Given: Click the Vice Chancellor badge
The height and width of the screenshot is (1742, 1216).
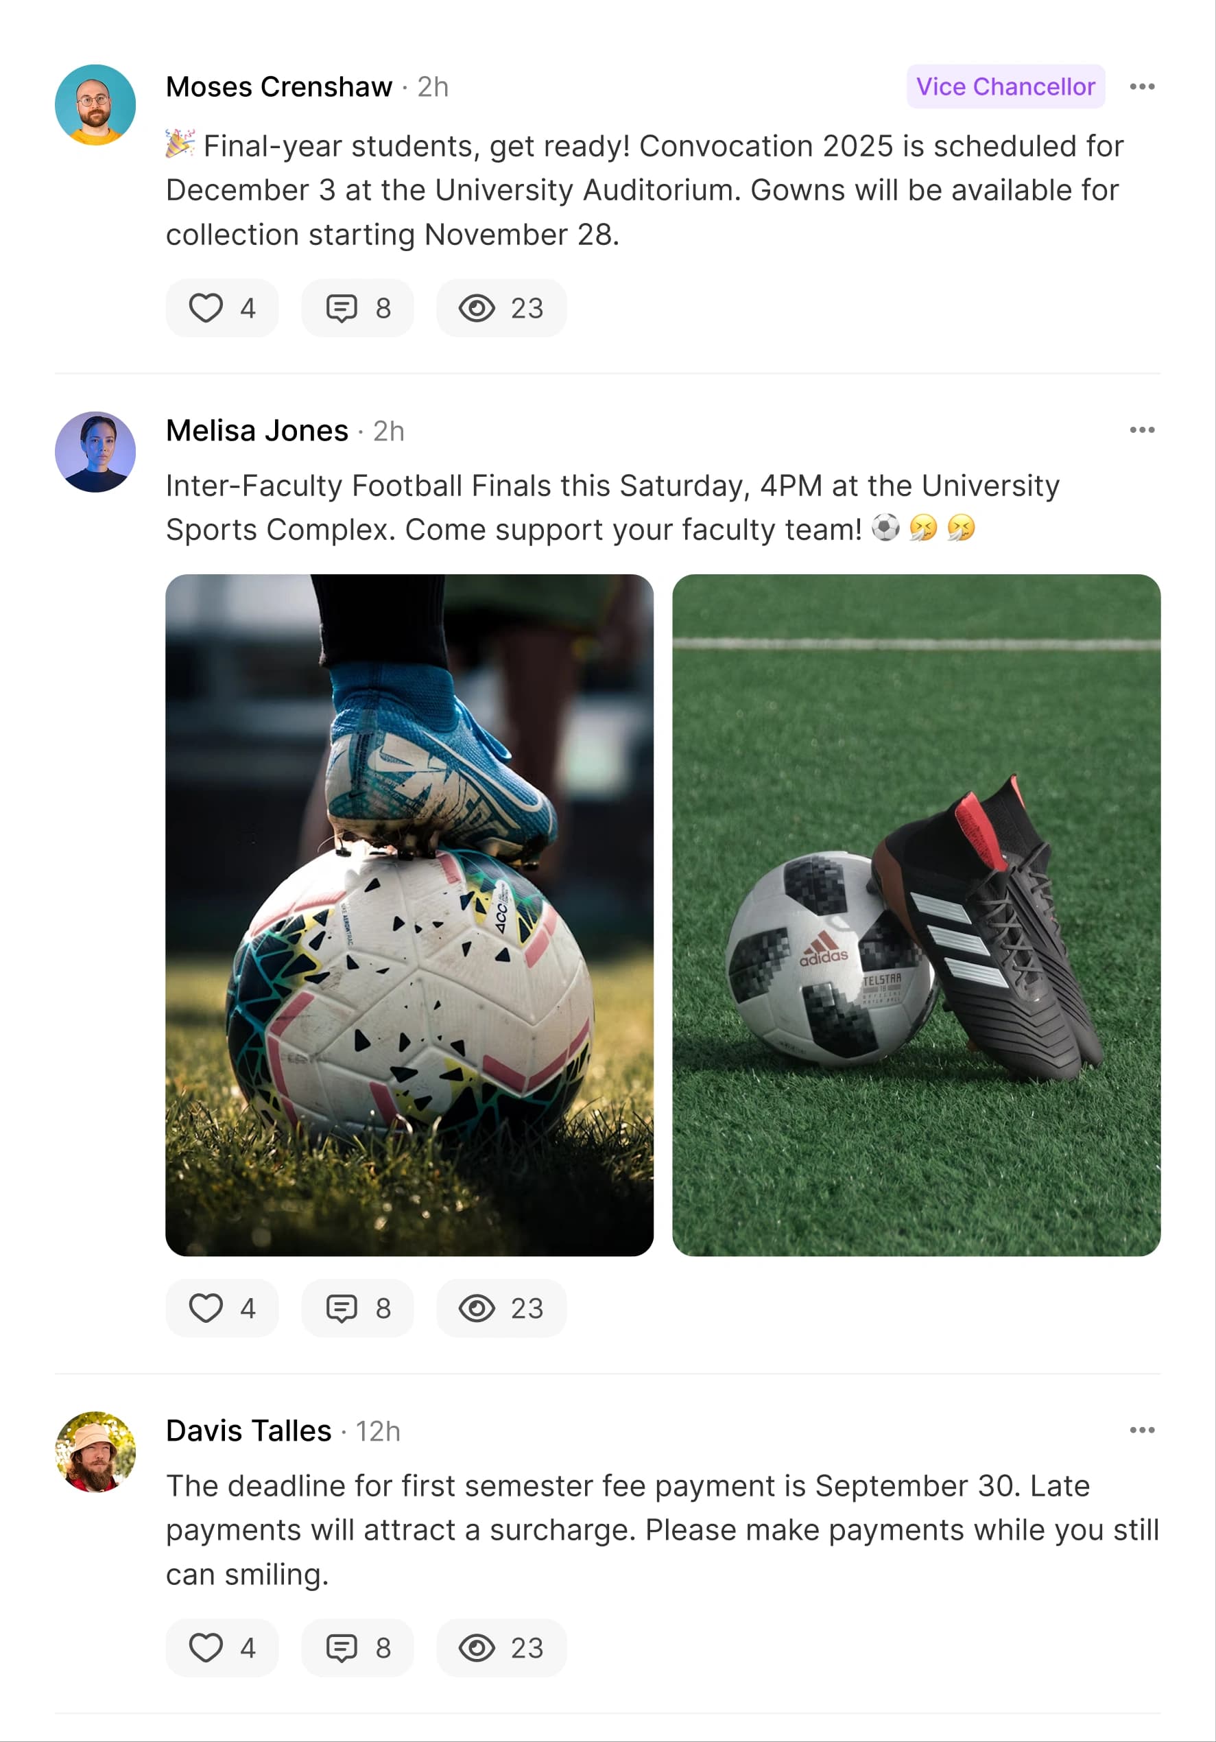Looking at the screenshot, I should (1006, 86).
